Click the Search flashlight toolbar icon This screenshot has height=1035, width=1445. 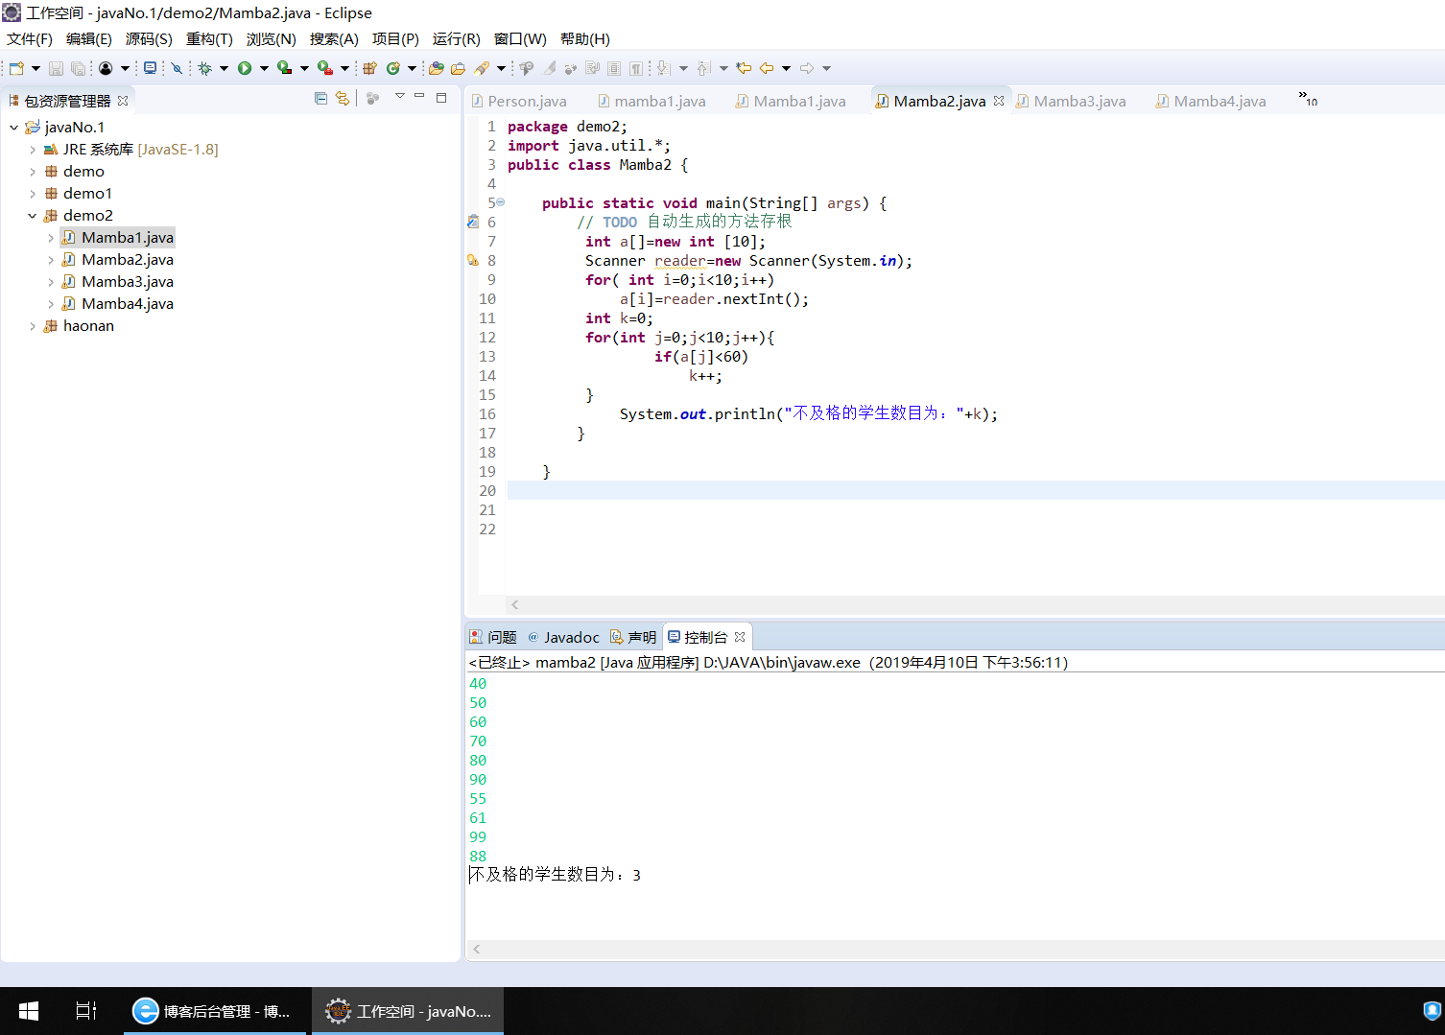click(482, 68)
